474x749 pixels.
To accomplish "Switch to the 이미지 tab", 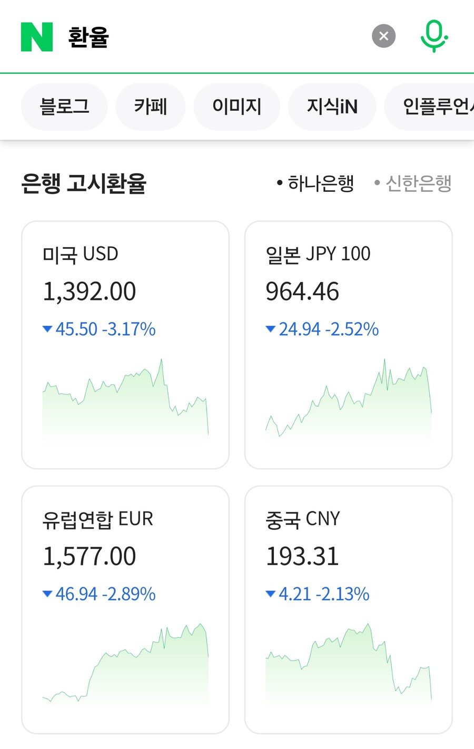I will pos(237,106).
